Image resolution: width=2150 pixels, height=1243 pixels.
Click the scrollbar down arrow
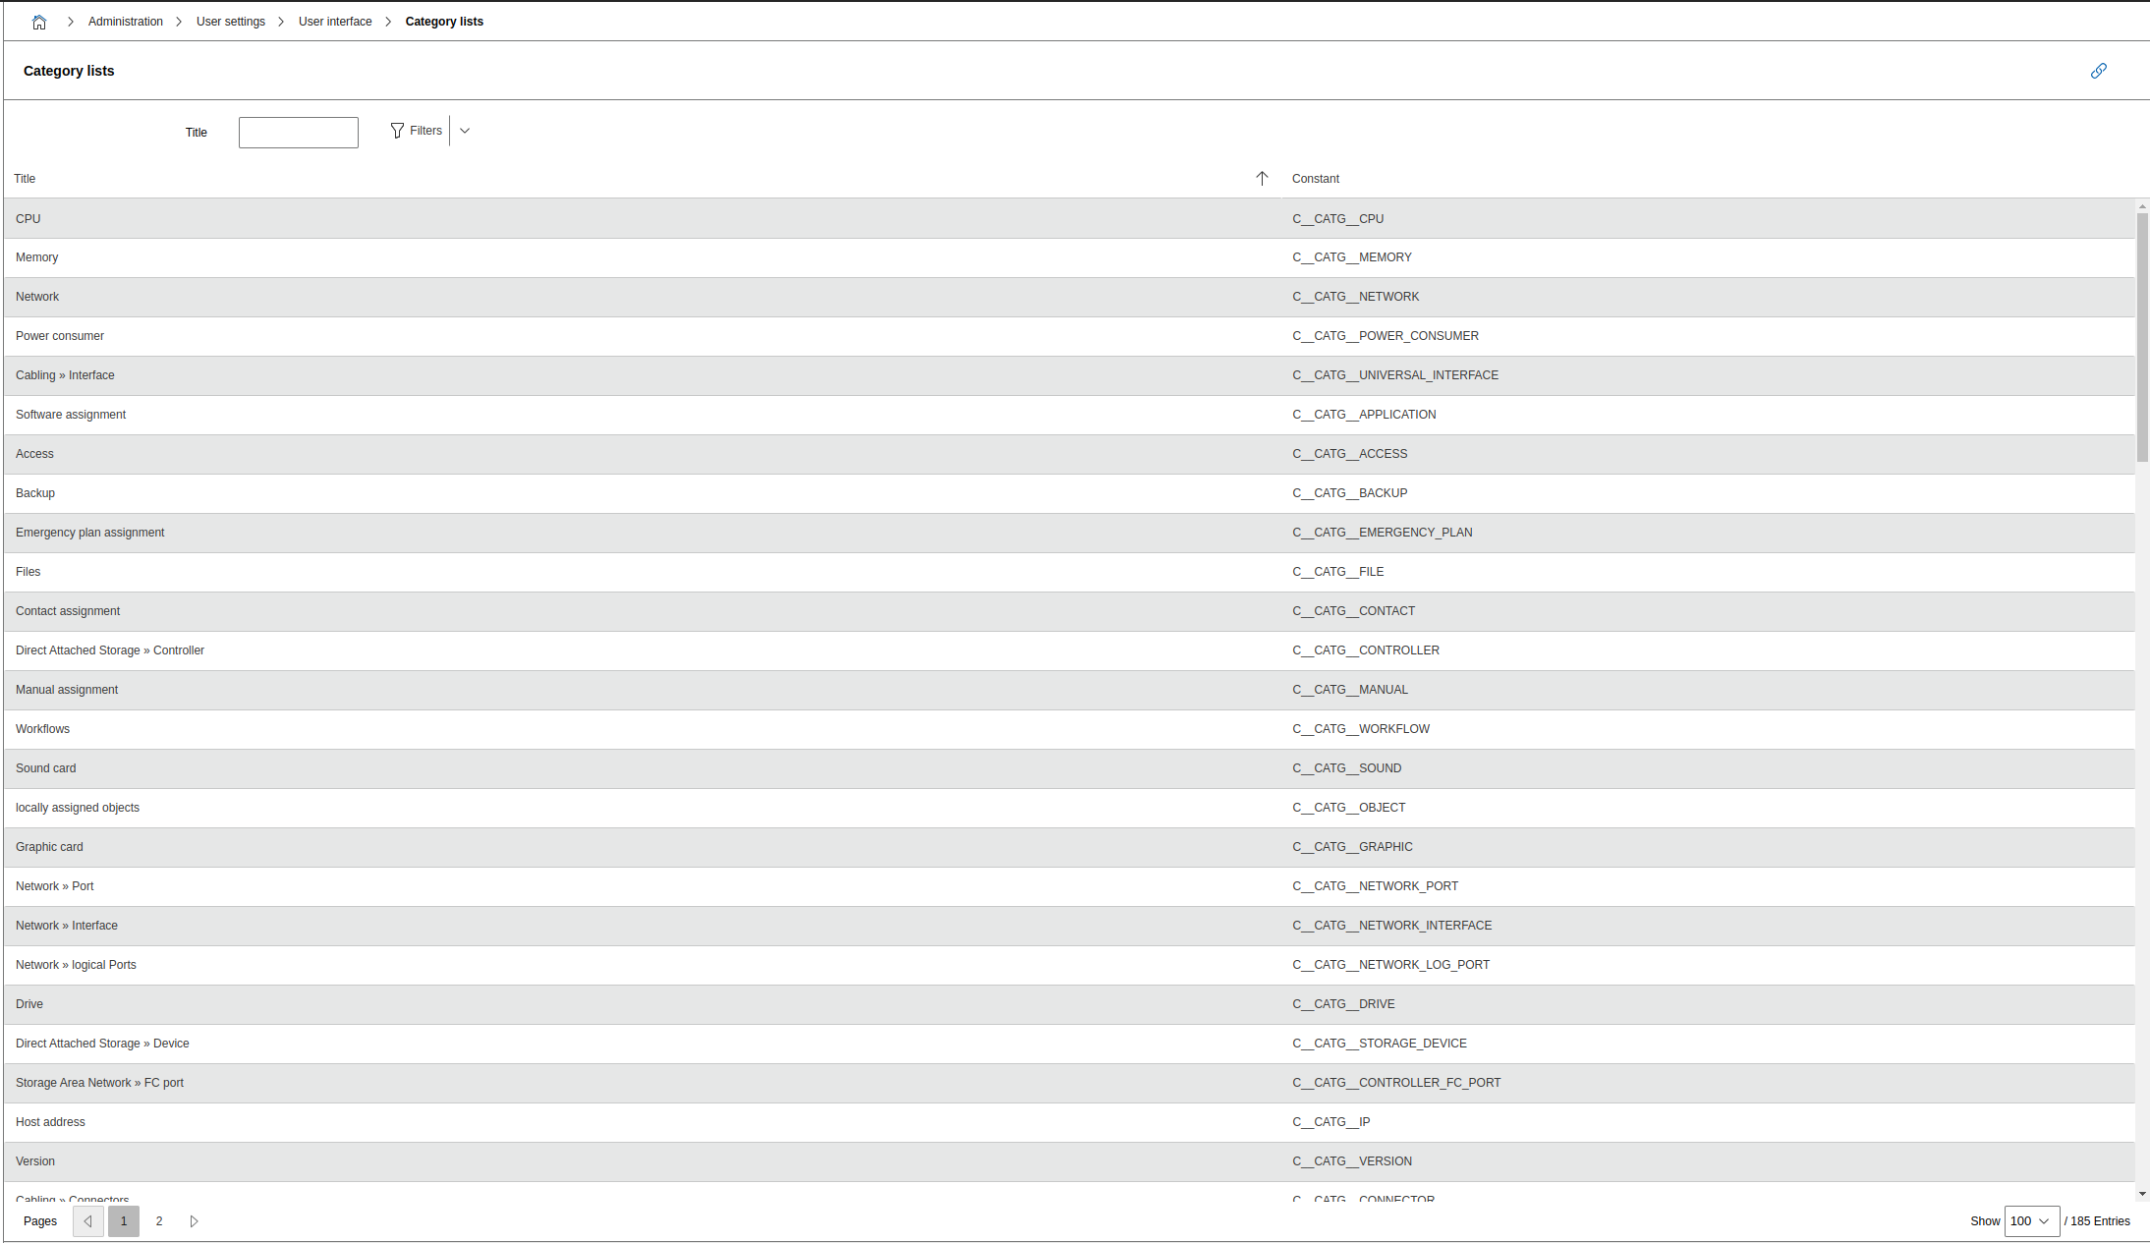(x=2142, y=1195)
